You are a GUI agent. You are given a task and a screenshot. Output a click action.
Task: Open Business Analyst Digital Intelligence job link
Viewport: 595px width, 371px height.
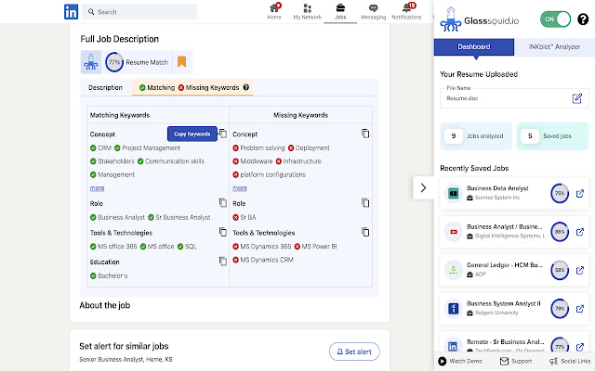click(x=580, y=232)
